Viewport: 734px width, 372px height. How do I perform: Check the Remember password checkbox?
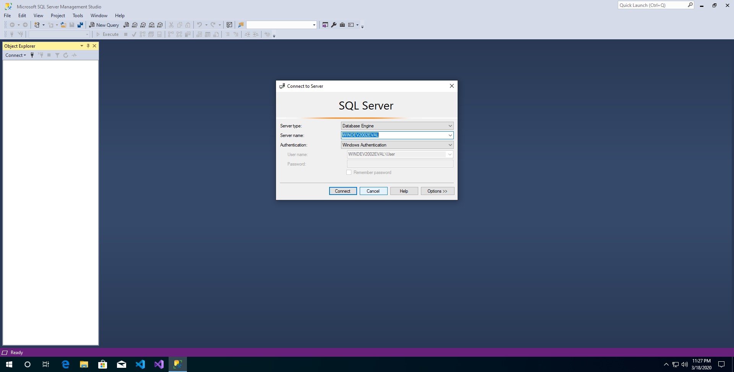(349, 172)
